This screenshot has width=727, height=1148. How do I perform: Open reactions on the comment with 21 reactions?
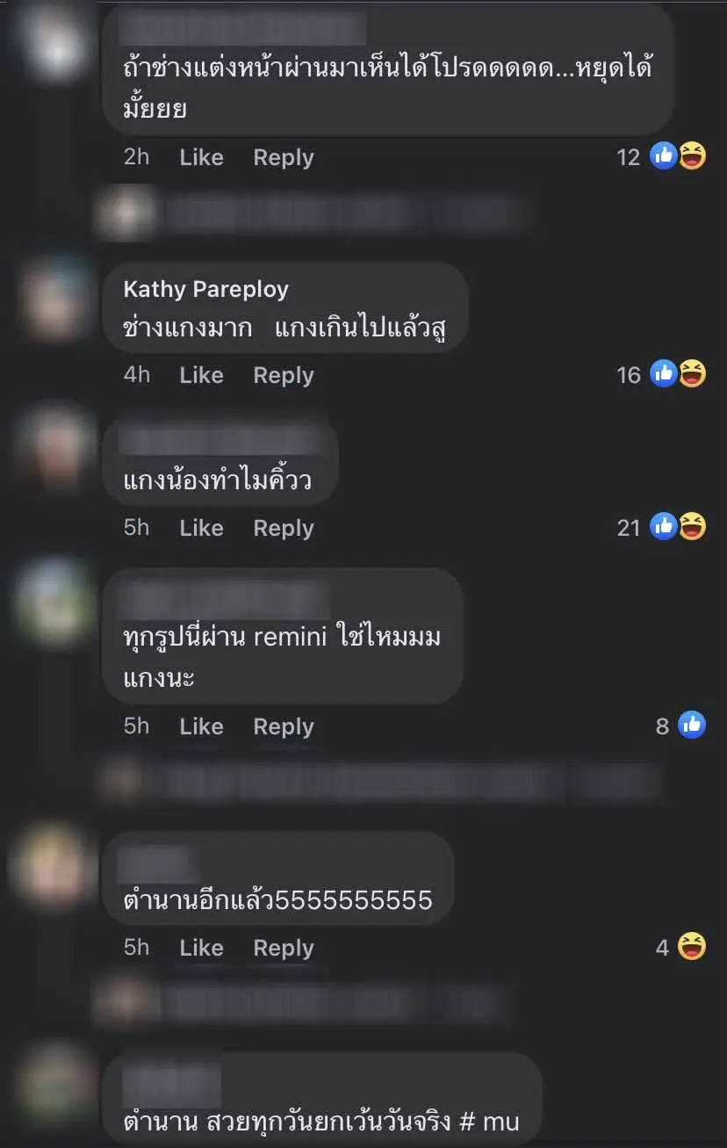(x=662, y=527)
